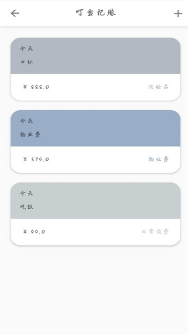Open the 物业费 expense card header
The width and height of the screenshot is (188, 334).
pos(96,128)
